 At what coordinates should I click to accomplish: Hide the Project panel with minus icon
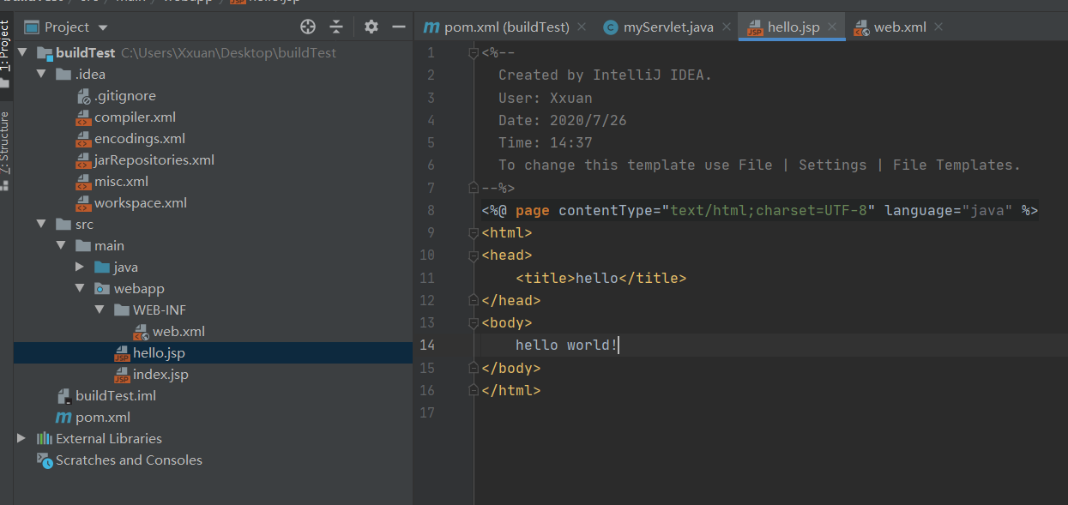[398, 27]
